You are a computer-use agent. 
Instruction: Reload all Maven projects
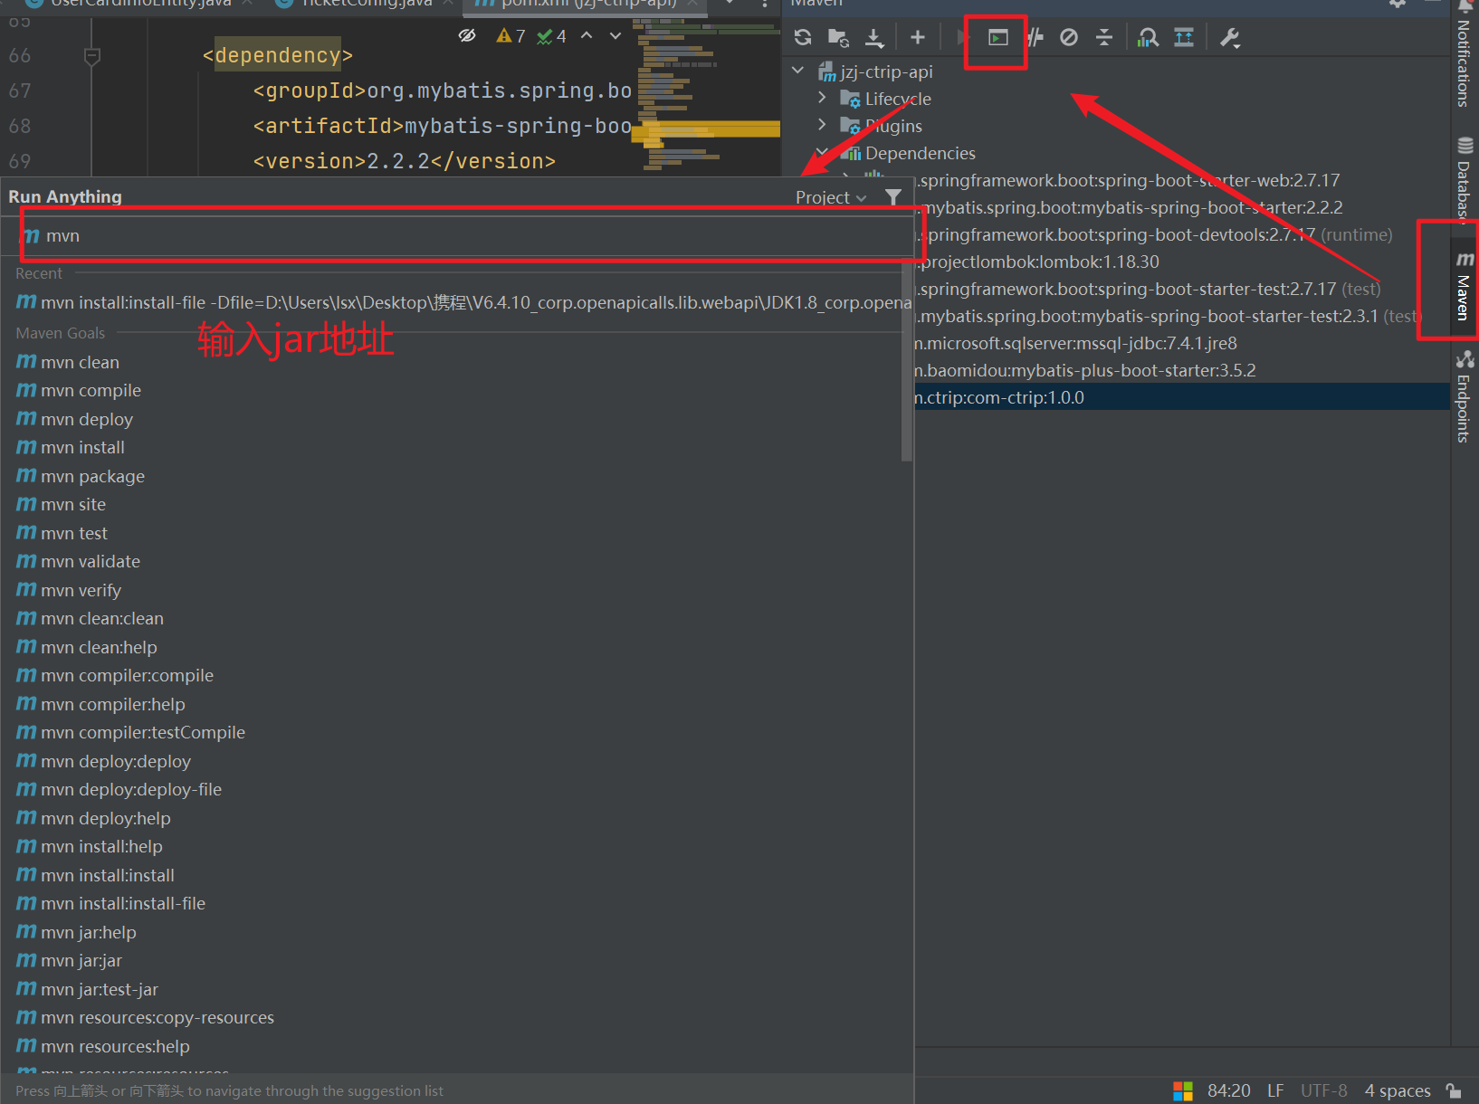(x=803, y=38)
